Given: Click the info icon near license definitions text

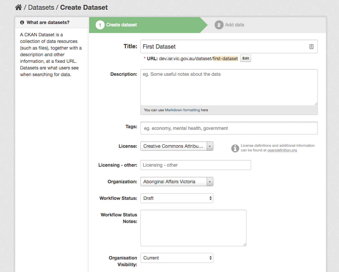Looking at the screenshot, I should [x=235, y=148].
